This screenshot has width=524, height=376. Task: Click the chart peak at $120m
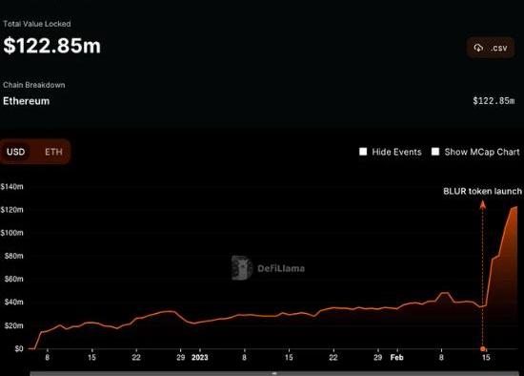[515, 208]
